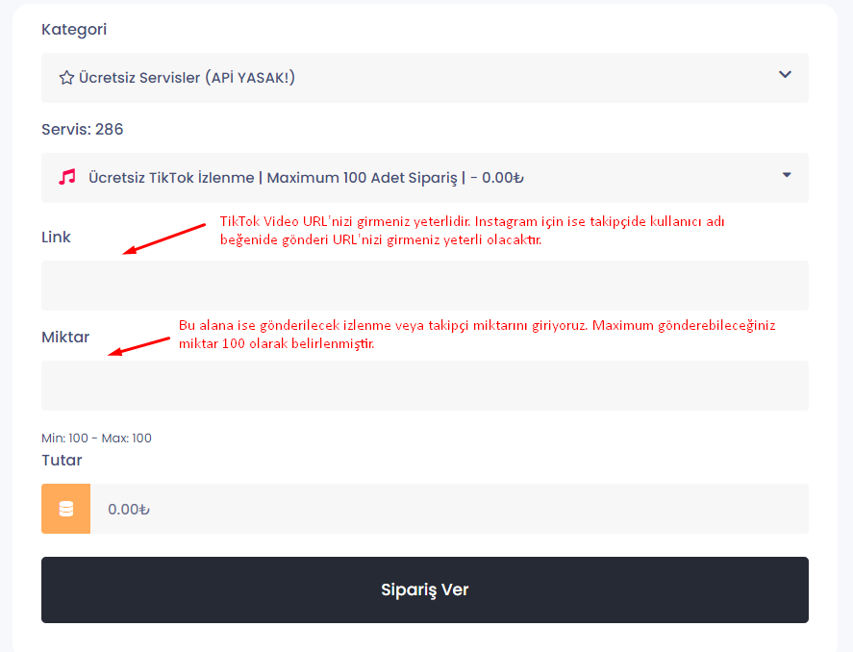Click the orange coins icon beside Tutar

coord(65,509)
